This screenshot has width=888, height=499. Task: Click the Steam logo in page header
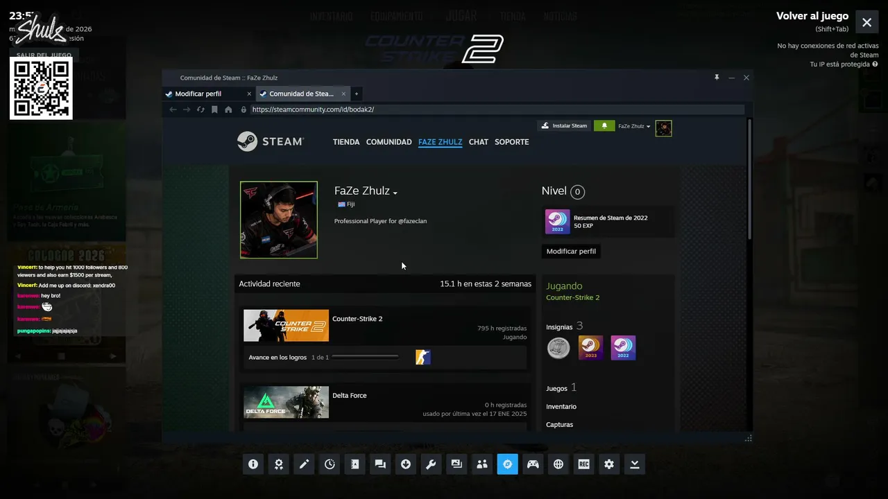[x=271, y=141]
